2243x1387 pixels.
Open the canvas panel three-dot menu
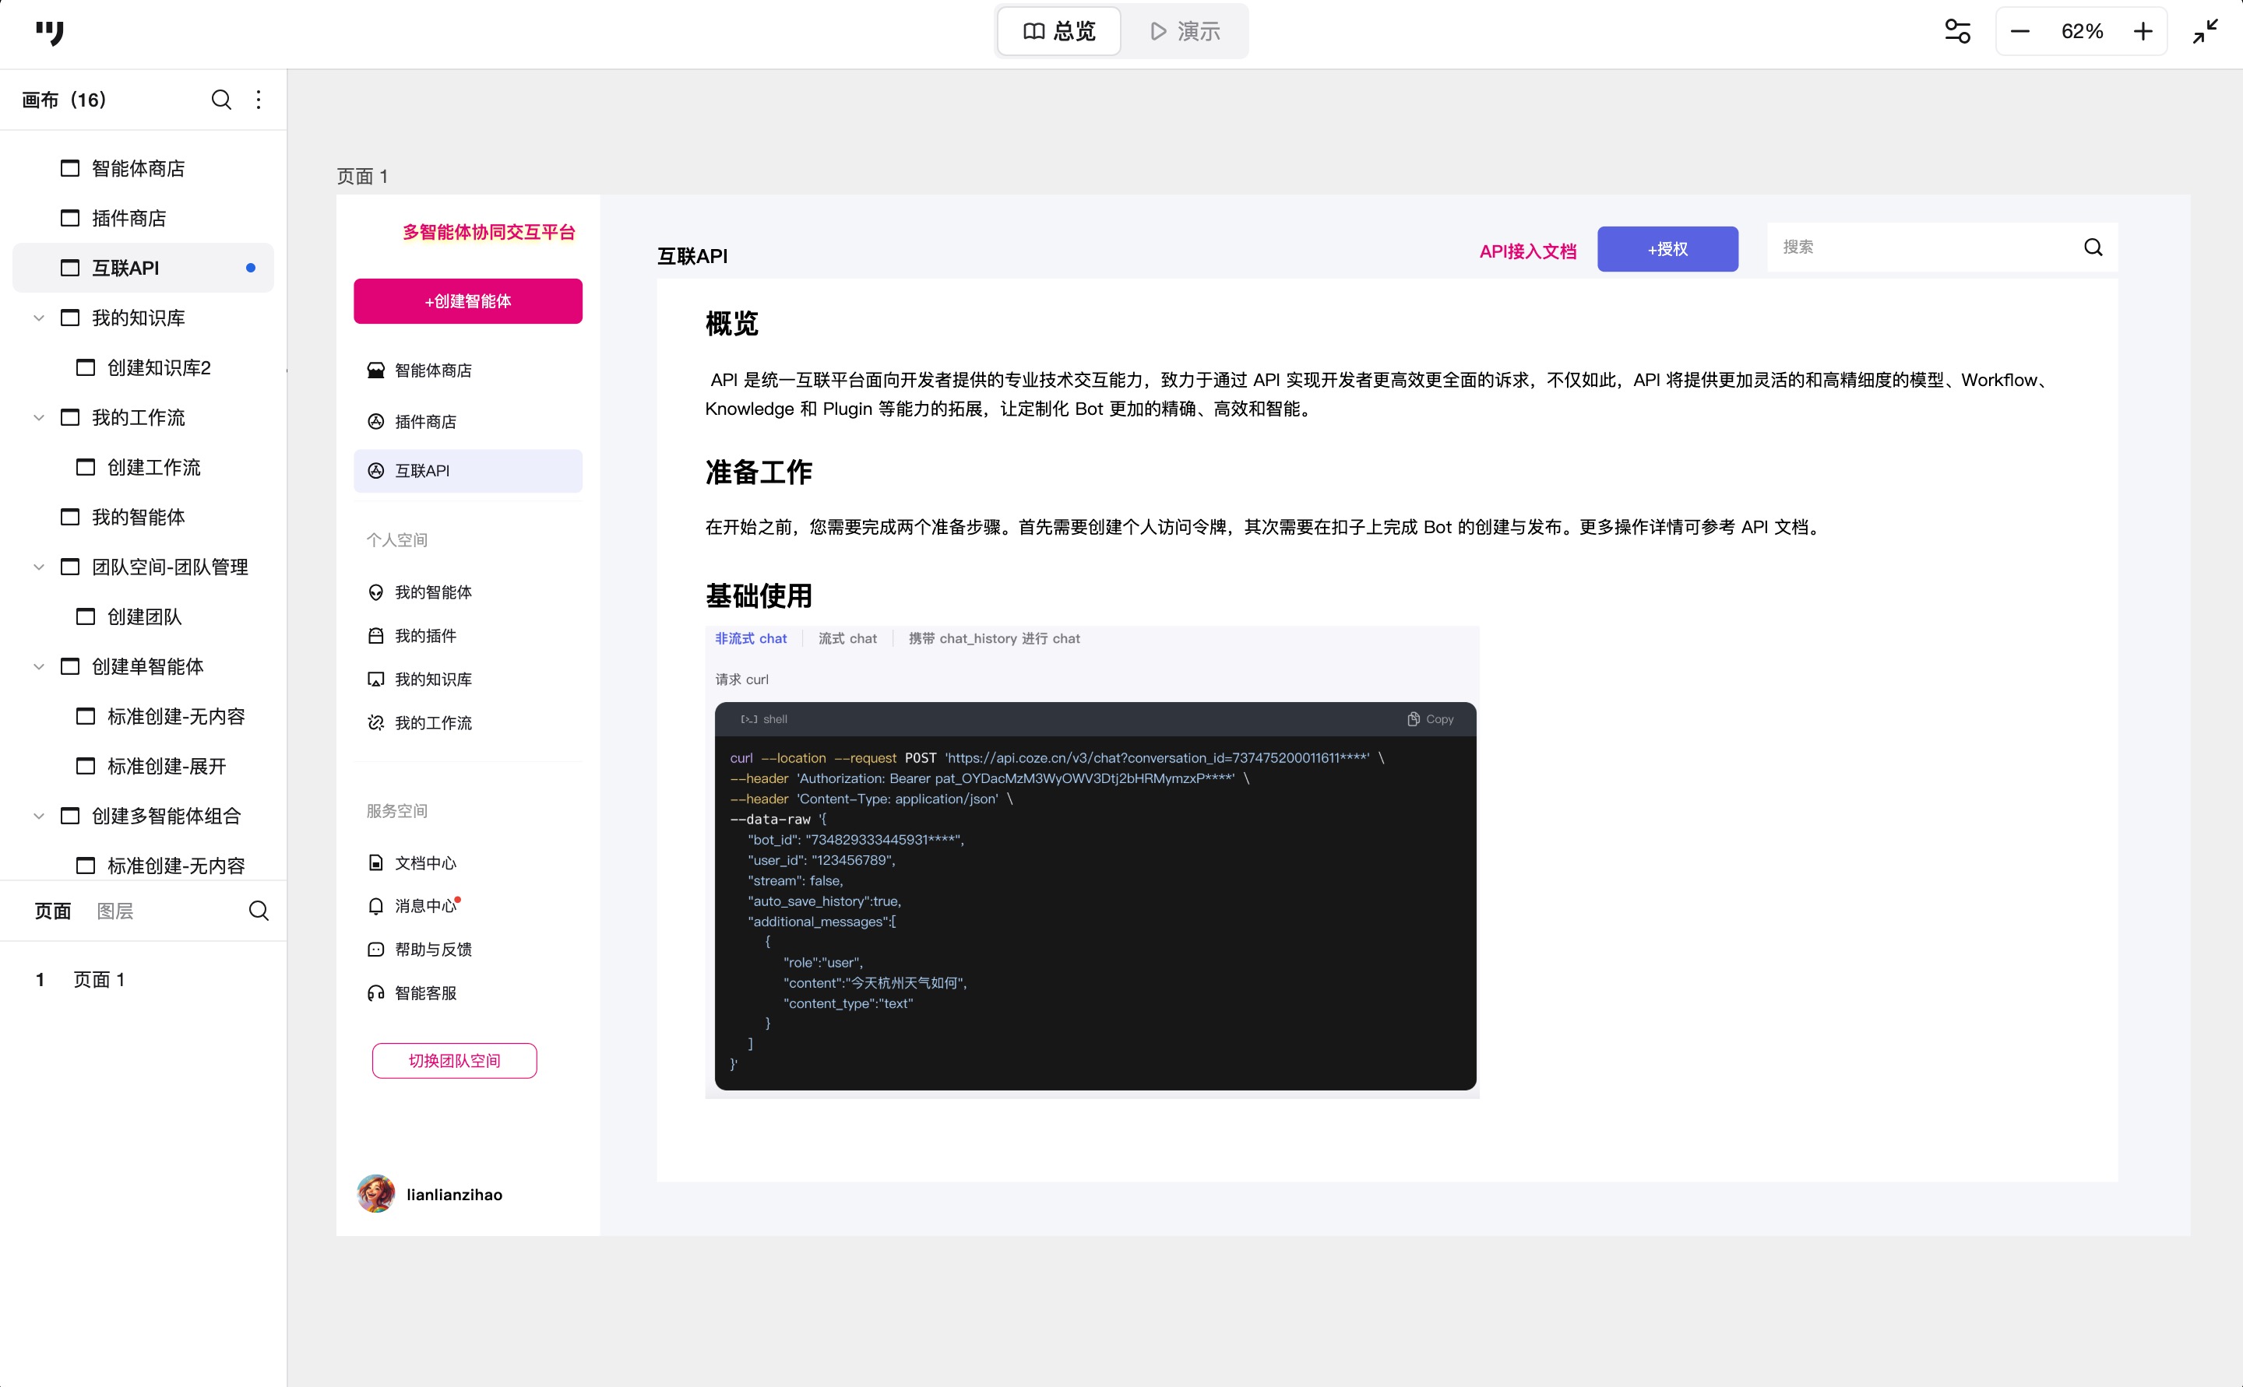click(259, 99)
